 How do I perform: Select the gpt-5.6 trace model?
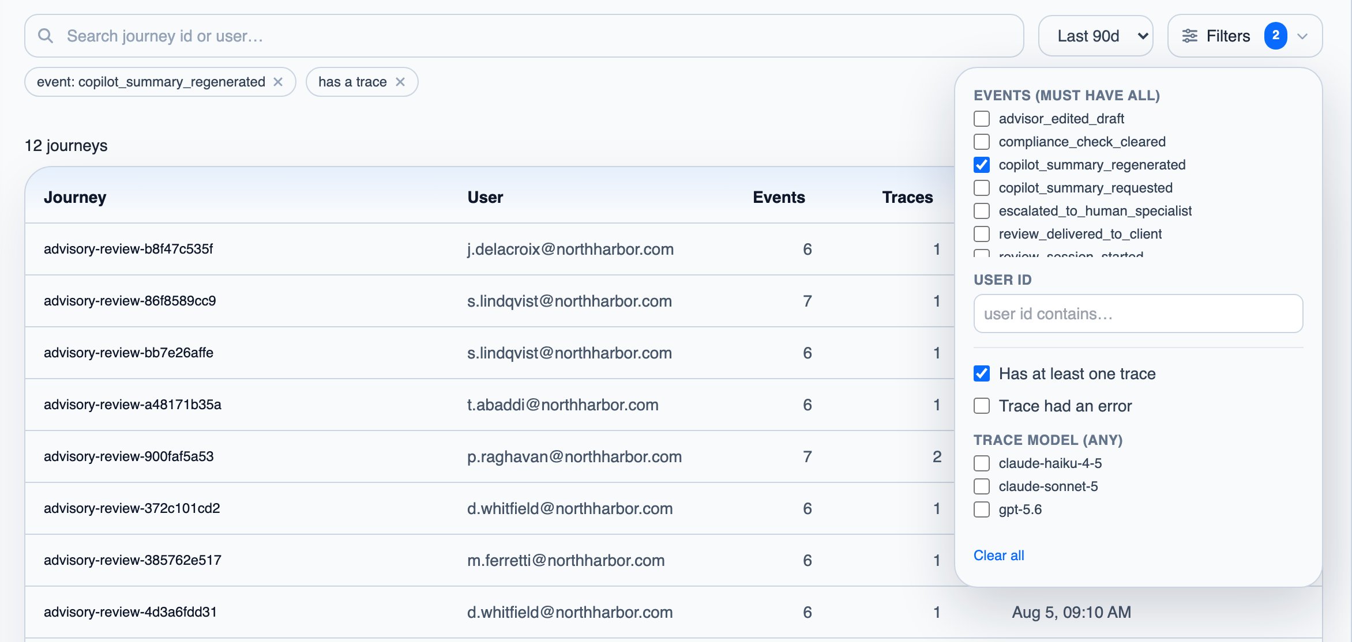click(x=982, y=509)
